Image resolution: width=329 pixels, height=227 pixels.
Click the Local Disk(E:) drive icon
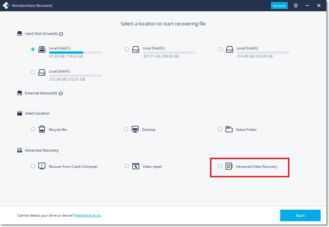point(230,49)
